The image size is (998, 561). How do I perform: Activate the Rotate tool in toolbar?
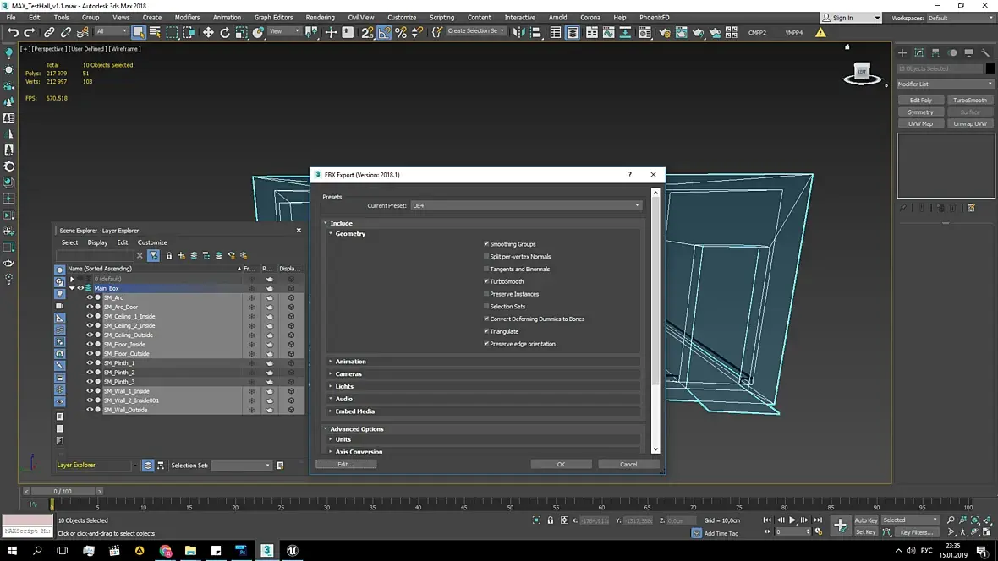click(x=225, y=32)
